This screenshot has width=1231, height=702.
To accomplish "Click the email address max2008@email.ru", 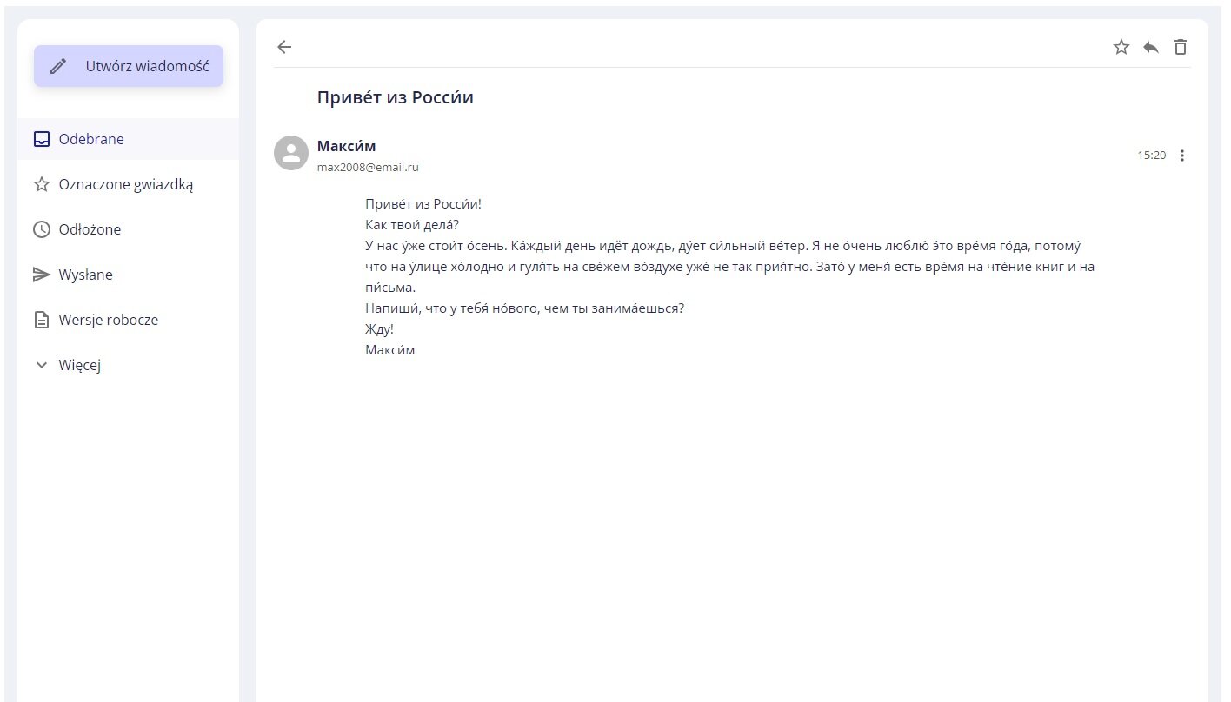I will coord(368,167).
